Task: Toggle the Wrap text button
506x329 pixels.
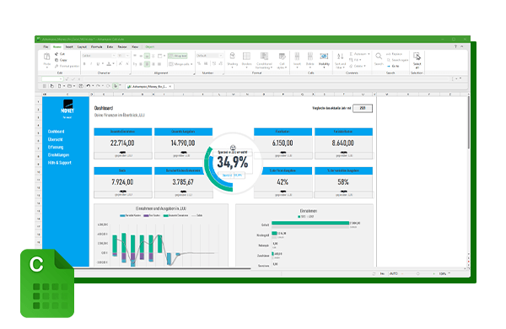Action: (x=177, y=56)
